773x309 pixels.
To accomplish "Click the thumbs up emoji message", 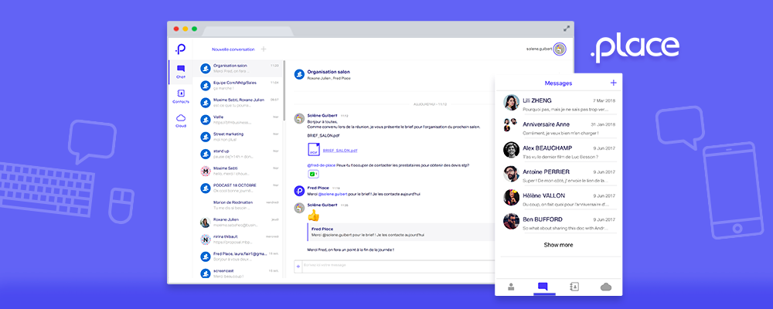I will (314, 215).
